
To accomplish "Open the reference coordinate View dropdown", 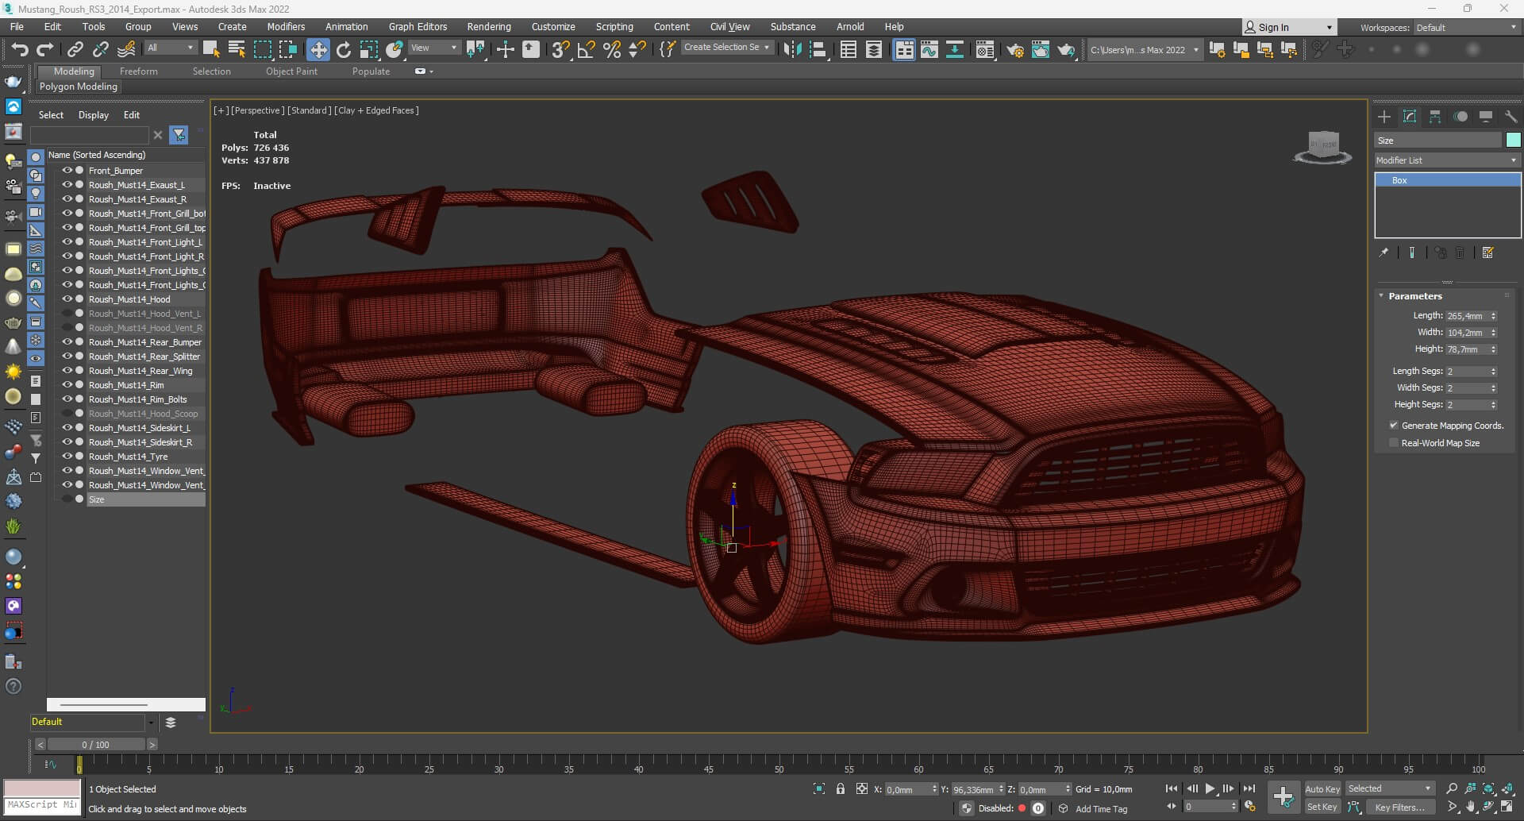I will pyautogui.click(x=433, y=48).
